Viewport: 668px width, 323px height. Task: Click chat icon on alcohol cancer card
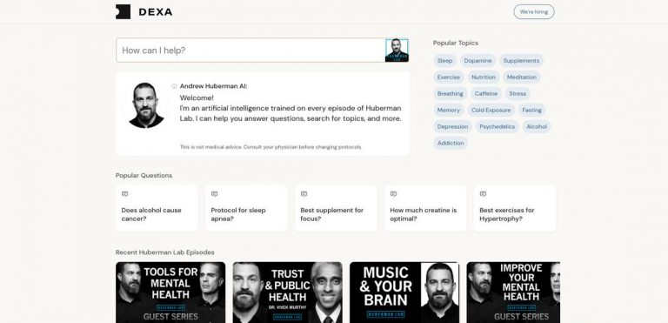[124, 194]
